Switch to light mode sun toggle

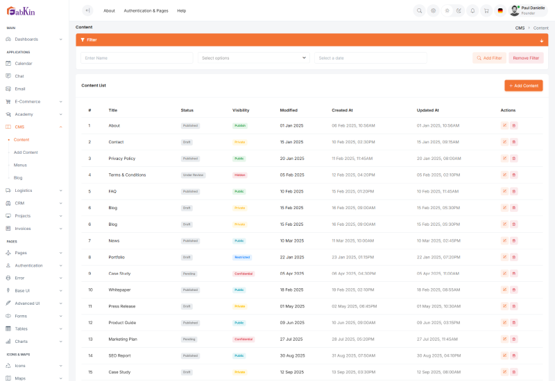447,10
